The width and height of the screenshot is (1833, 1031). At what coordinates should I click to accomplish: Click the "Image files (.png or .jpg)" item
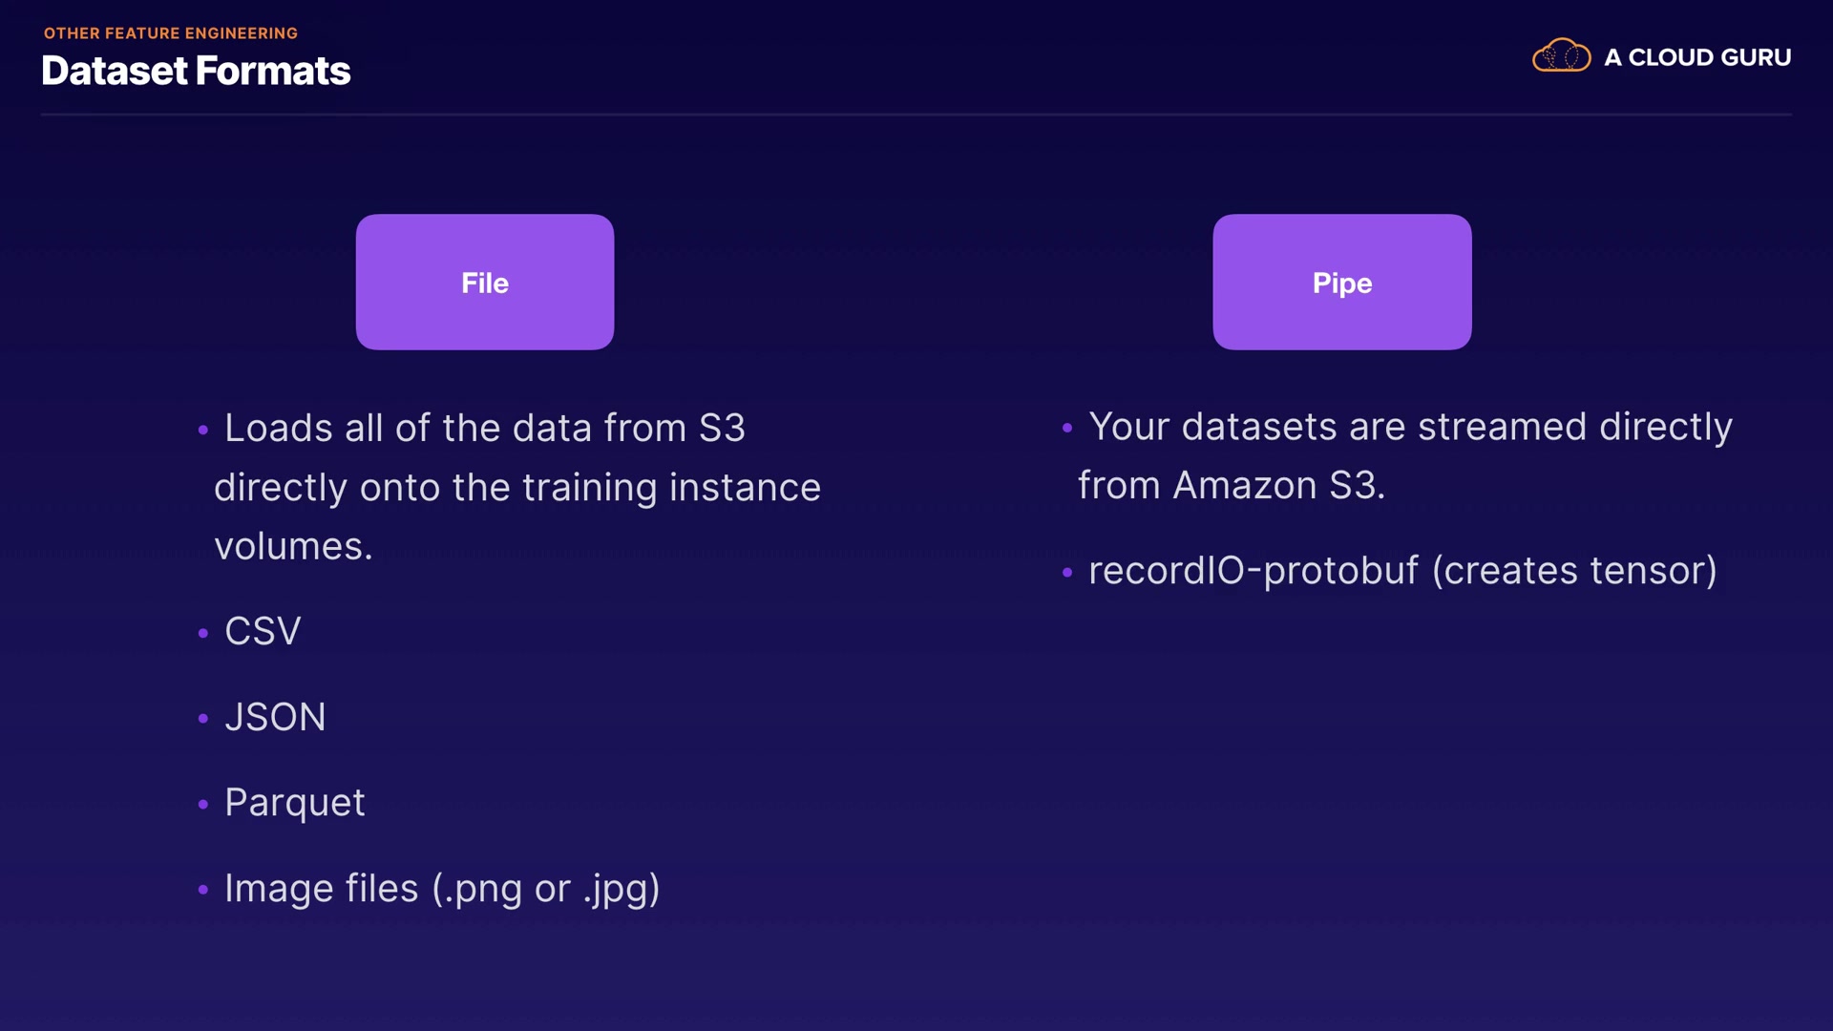pyautogui.click(x=442, y=889)
